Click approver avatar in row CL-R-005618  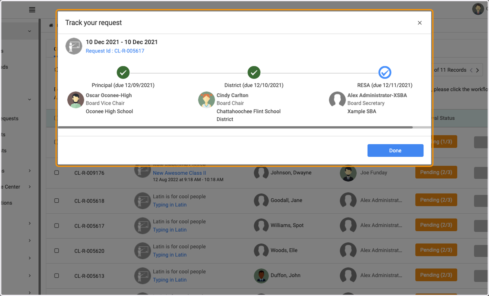(348, 200)
